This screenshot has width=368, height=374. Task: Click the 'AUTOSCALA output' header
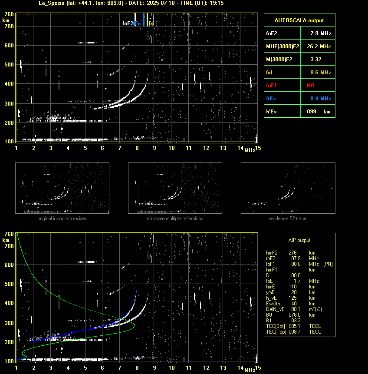(x=299, y=20)
